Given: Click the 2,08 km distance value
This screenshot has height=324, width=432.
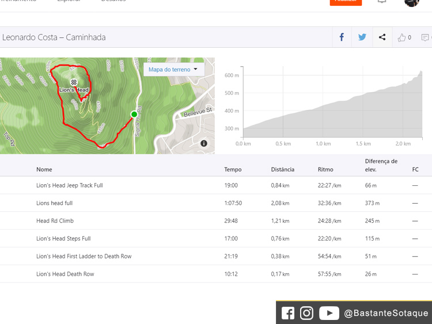Looking at the screenshot, I should pyautogui.click(x=280, y=203).
